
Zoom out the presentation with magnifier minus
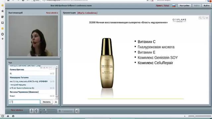pyautogui.click(x=203, y=18)
